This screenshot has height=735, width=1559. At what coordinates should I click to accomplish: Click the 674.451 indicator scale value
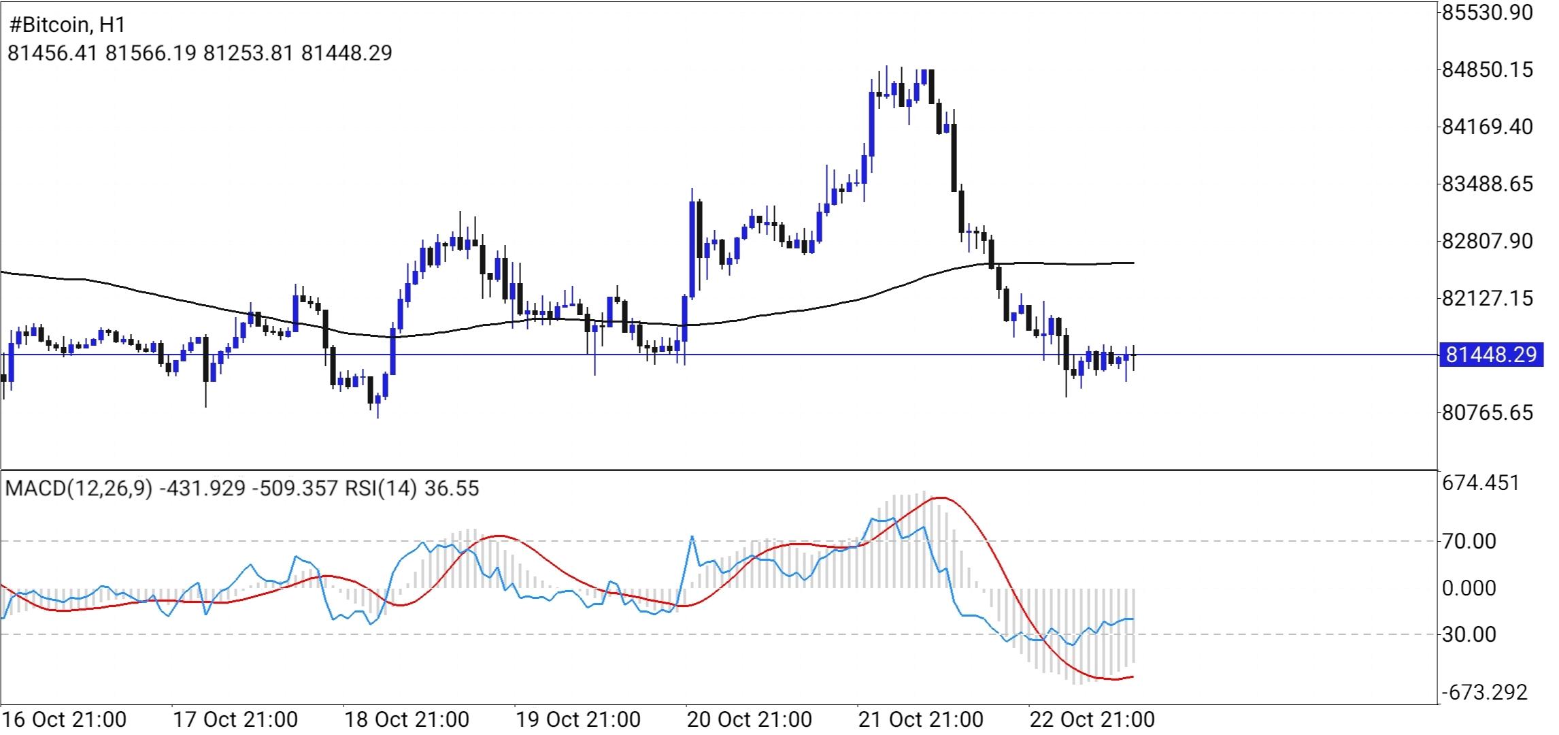coord(1480,483)
